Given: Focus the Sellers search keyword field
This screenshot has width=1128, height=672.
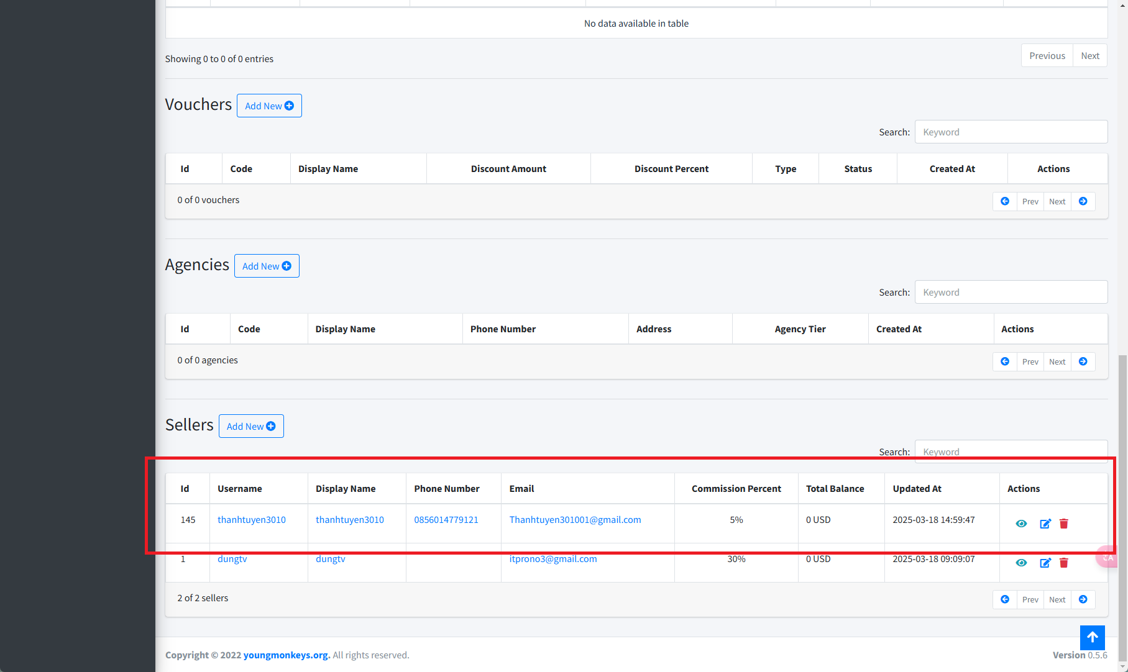Looking at the screenshot, I should (1011, 452).
